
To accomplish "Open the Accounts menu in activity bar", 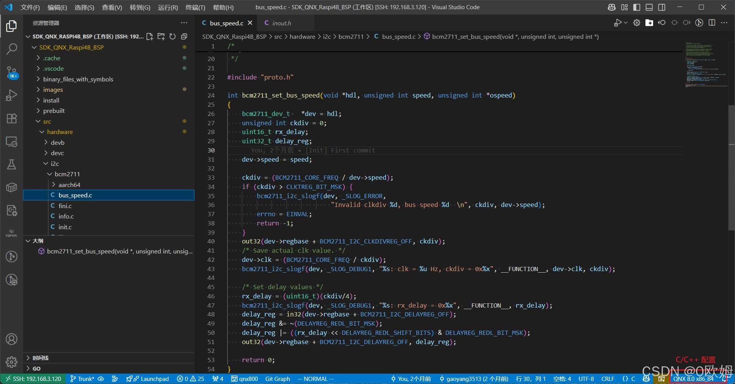I will click(12, 339).
